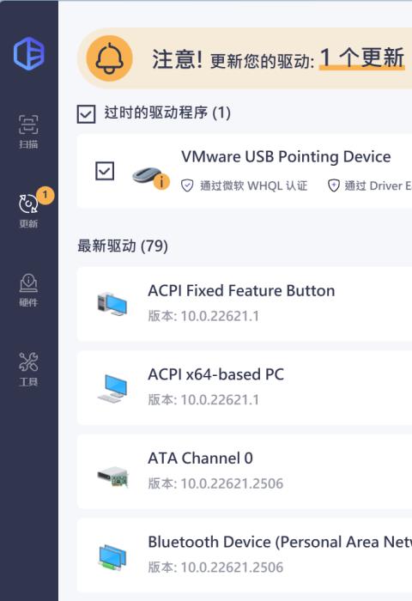Click the VMware USB mouse device icon

(150, 177)
